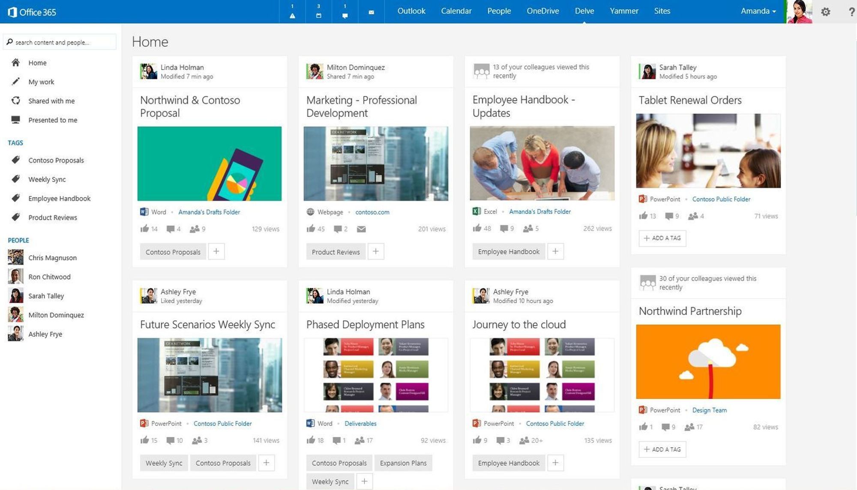The width and height of the screenshot is (857, 490).
Task: Click the calendar notifications icon showing 3
Action: pyautogui.click(x=318, y=12)
